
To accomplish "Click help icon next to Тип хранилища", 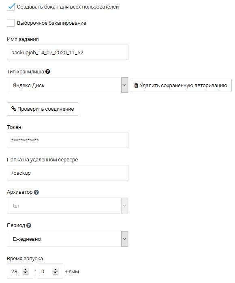I will [x=48, y=72].
